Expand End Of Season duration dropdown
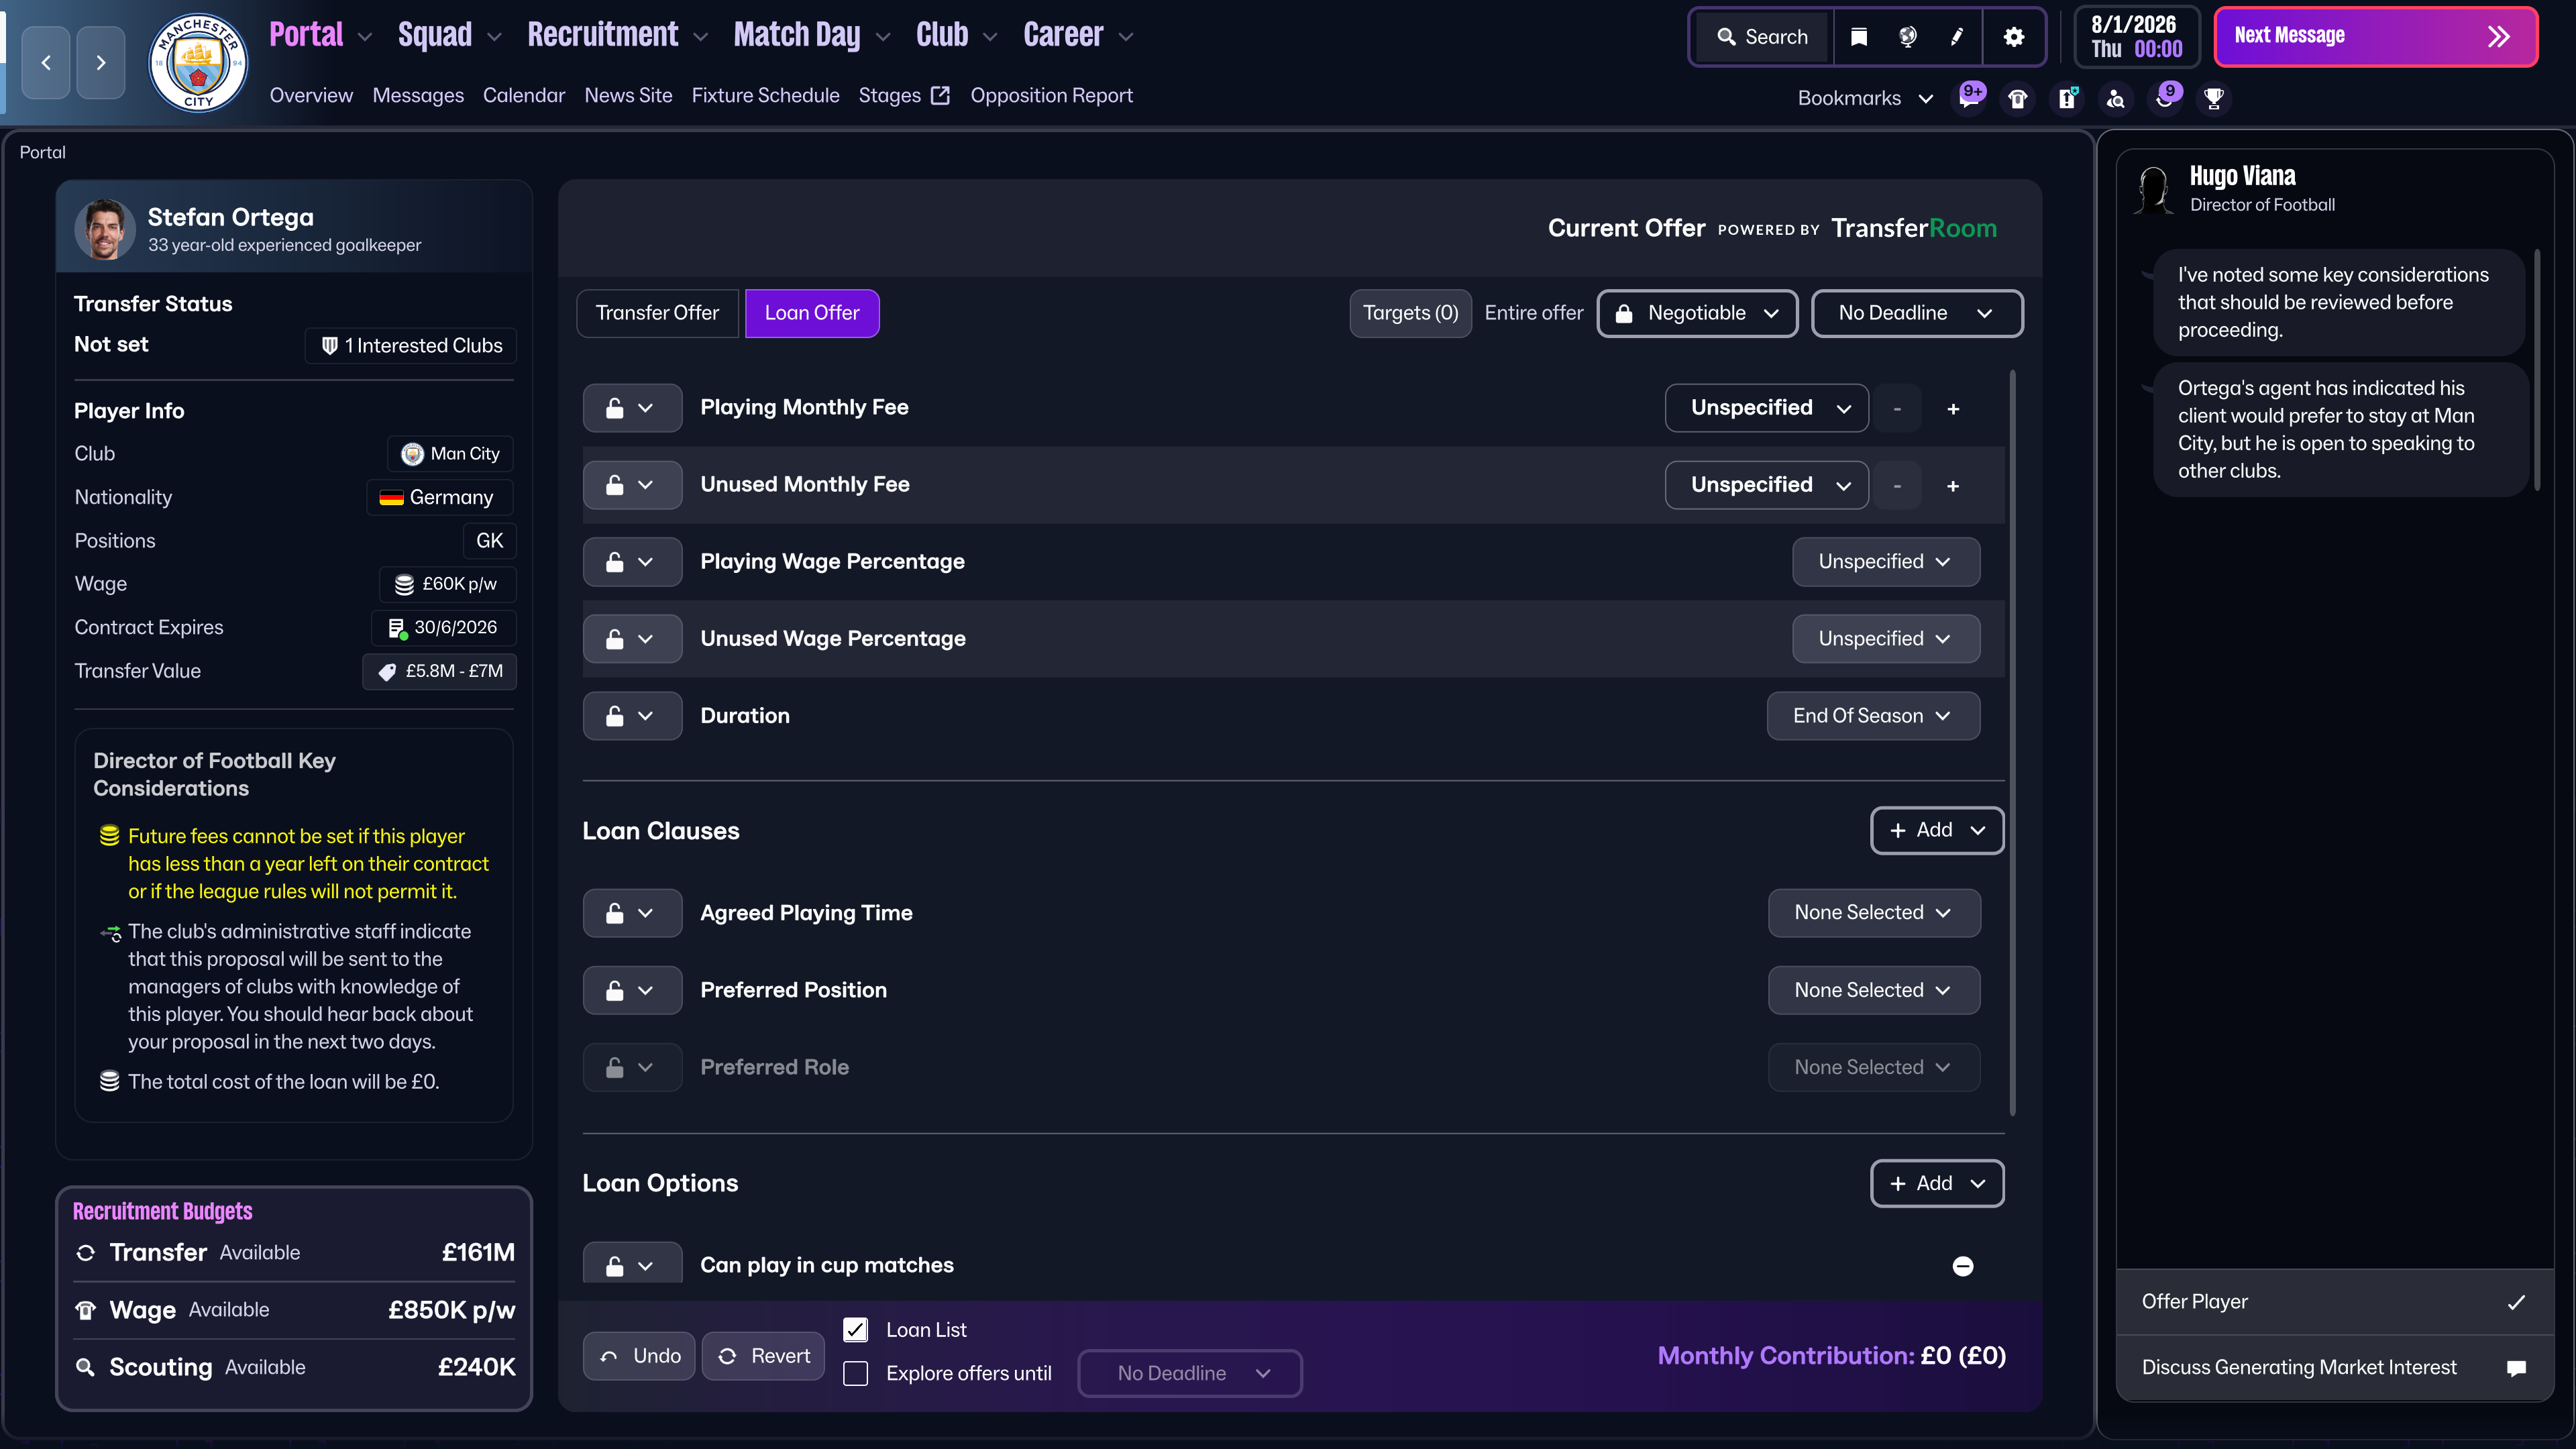The height and width of the screenshot is (1449, 2576). (1872, 716)
